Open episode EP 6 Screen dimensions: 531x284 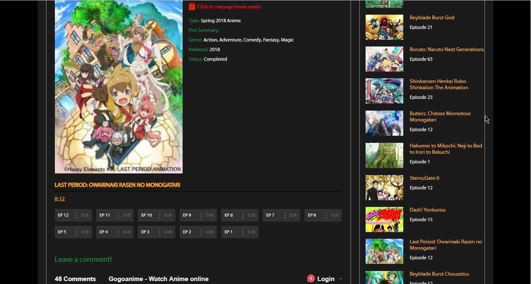pyautogui.click(x=323, y=215)
